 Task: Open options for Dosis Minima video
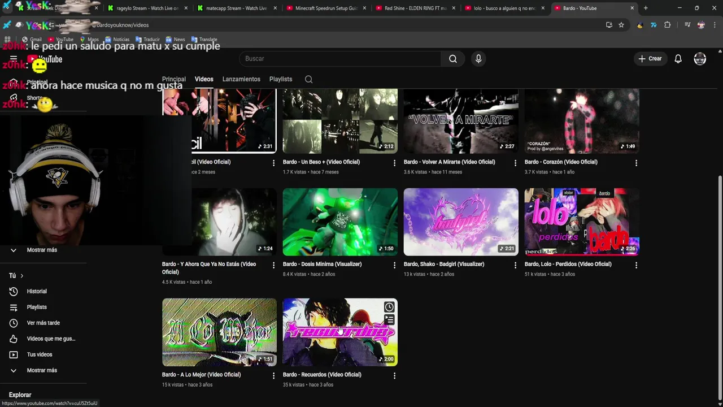(394, 265)
